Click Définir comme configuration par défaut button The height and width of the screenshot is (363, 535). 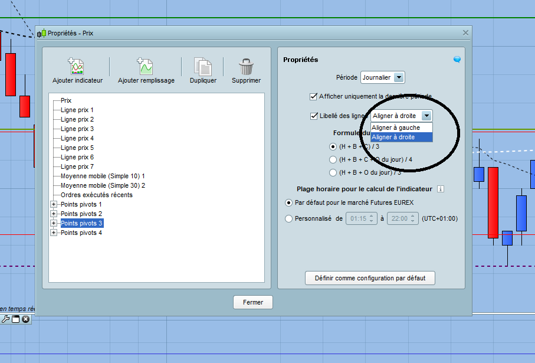370,278
